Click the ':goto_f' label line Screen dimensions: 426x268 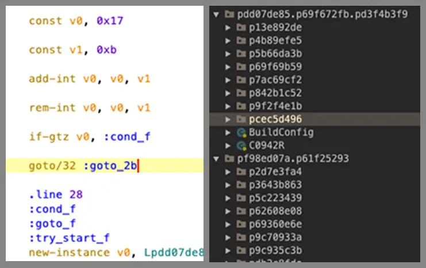[x=52, y=224]
